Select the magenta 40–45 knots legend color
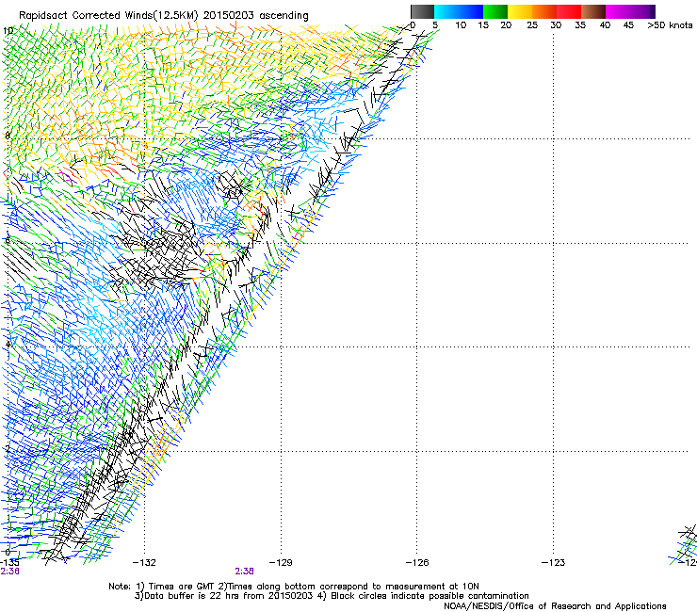 coord(618,11)
